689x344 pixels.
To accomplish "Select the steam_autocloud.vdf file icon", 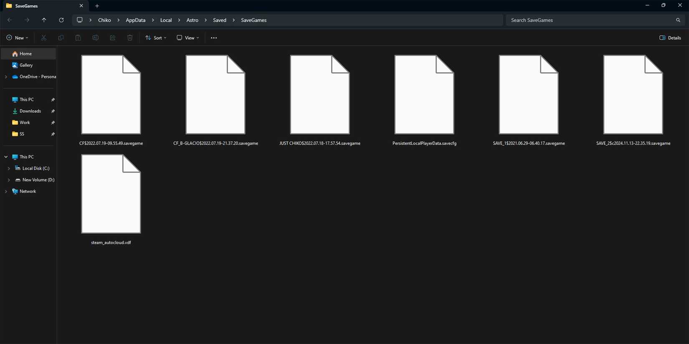I will click(111, 194).
